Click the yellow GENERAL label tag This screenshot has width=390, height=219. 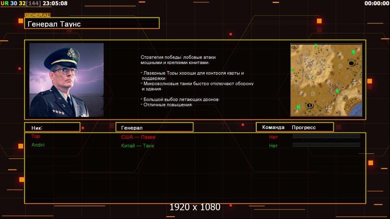pos(38,15)
